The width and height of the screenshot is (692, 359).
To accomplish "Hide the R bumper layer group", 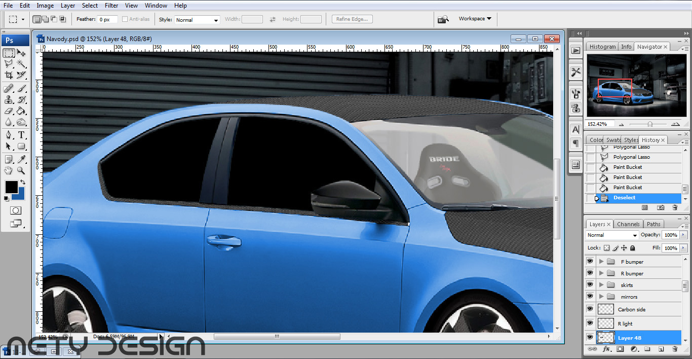I will (x=590, y=273).
